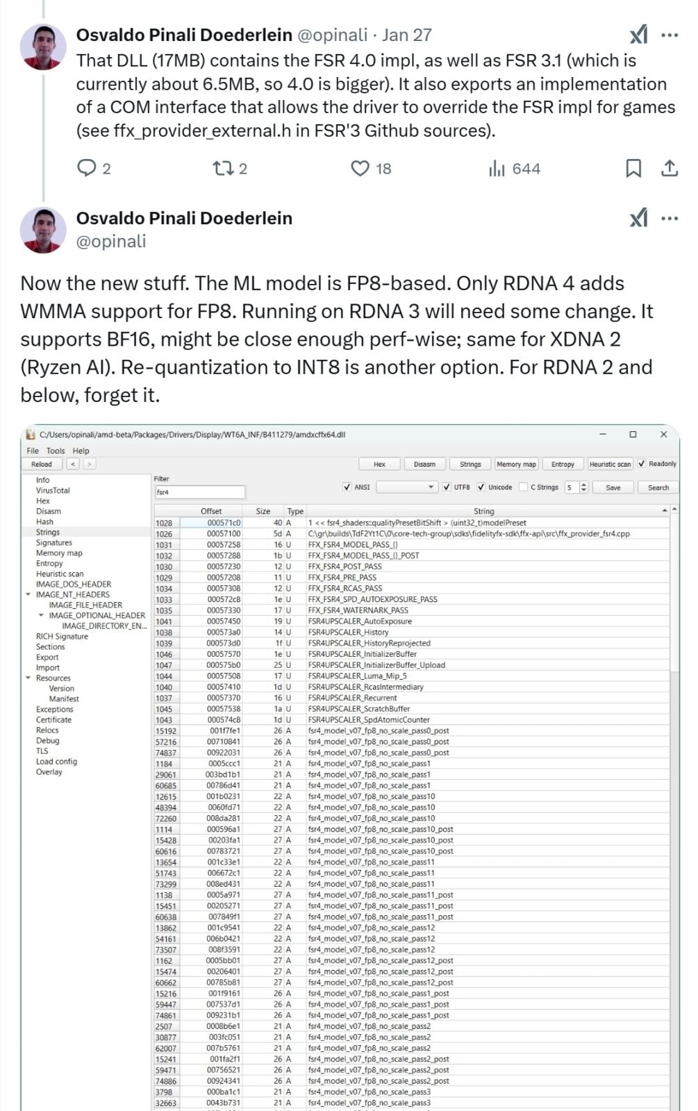Open the Tools menu

tap(56, 451)
